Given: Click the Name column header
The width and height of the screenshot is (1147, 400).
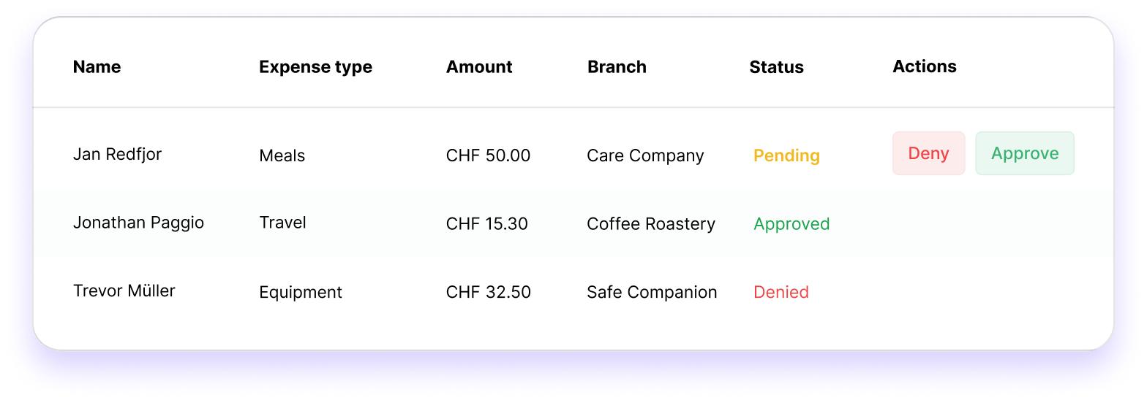Looking at the screenshot, I should click(x=97, y=67).
